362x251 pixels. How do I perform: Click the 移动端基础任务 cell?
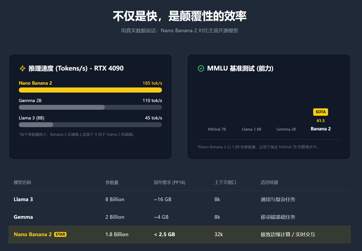point(278,217)
